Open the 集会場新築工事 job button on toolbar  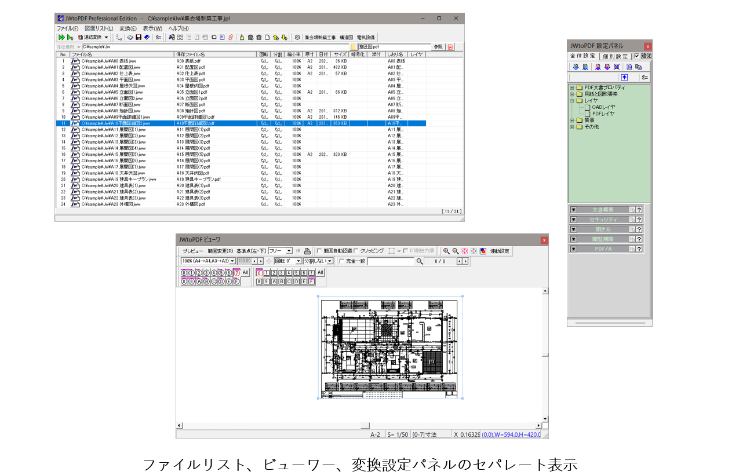pyautogui.click(x=320, y=37)
